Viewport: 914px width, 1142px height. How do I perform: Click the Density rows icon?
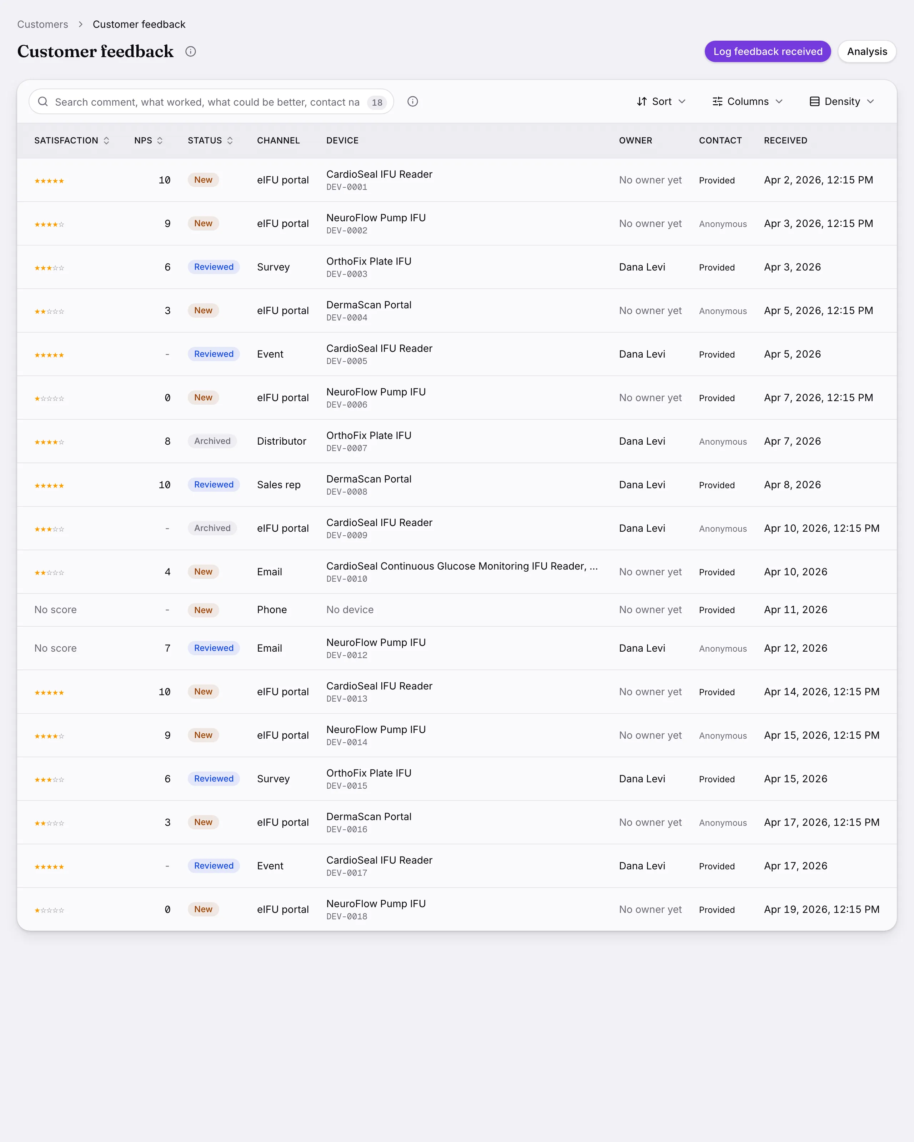point(814,101)
